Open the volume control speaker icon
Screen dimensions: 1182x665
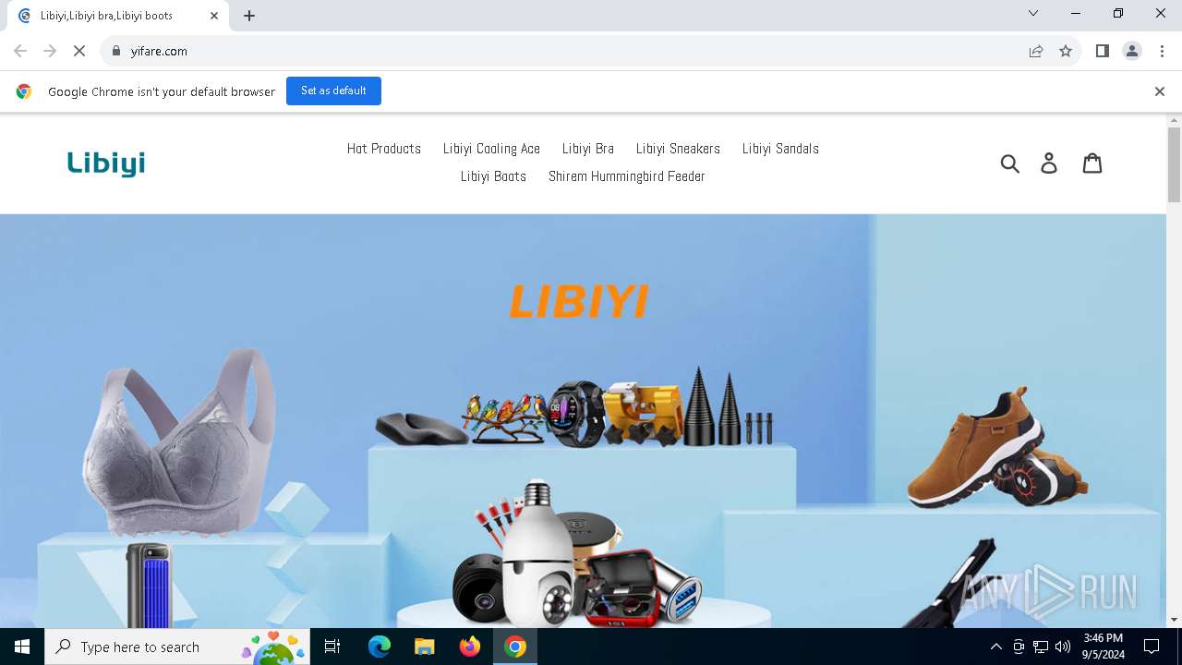pyautogui.click(x=1063, y=647)
